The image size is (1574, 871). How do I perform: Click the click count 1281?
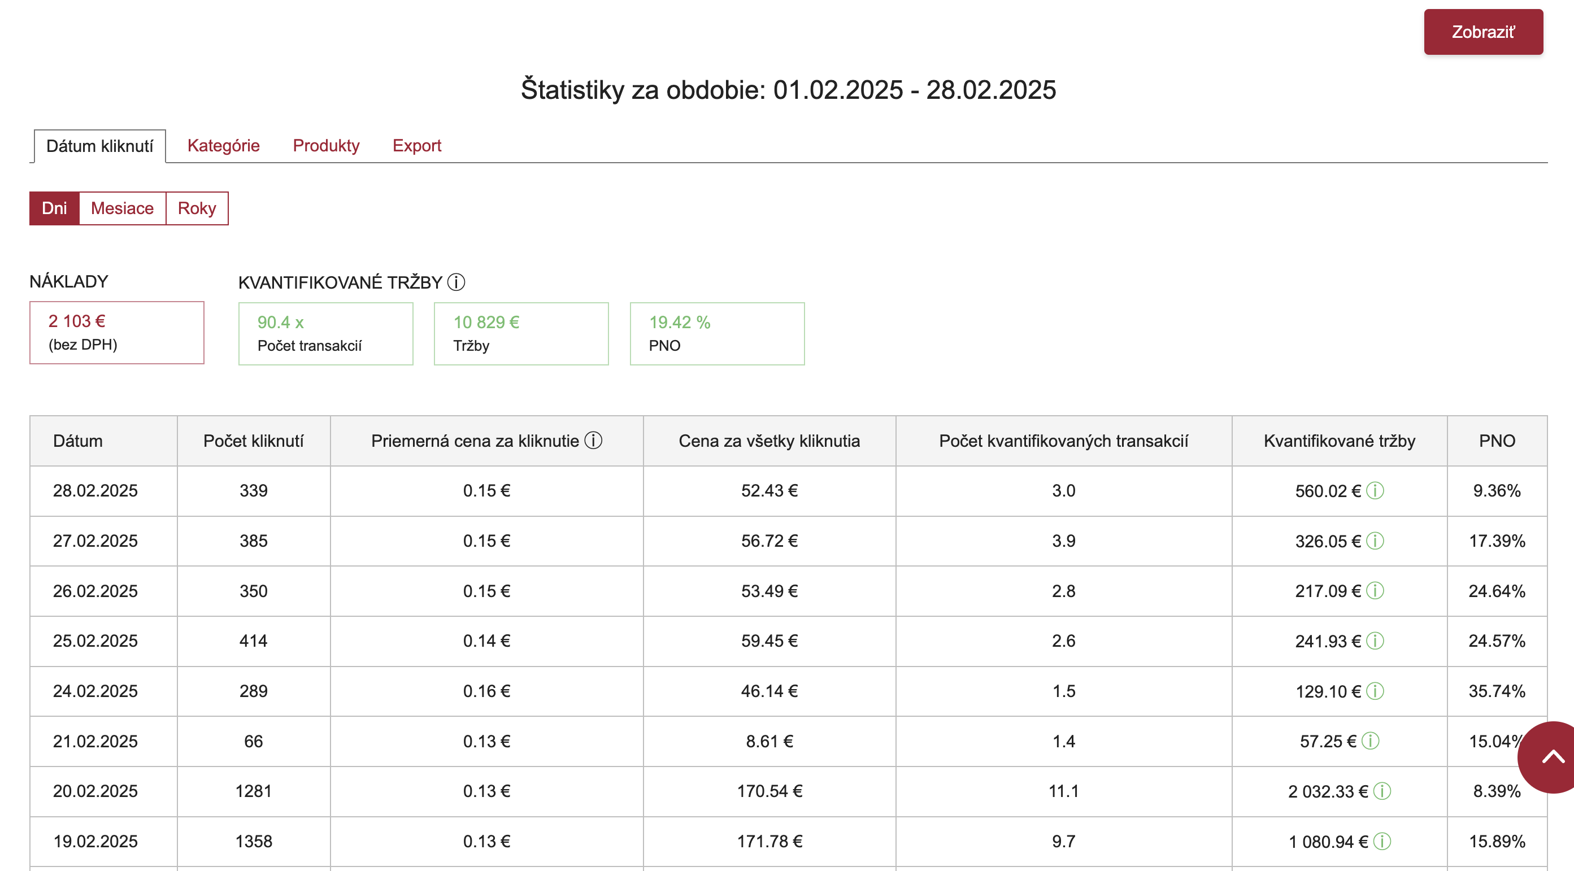(254, 791)
